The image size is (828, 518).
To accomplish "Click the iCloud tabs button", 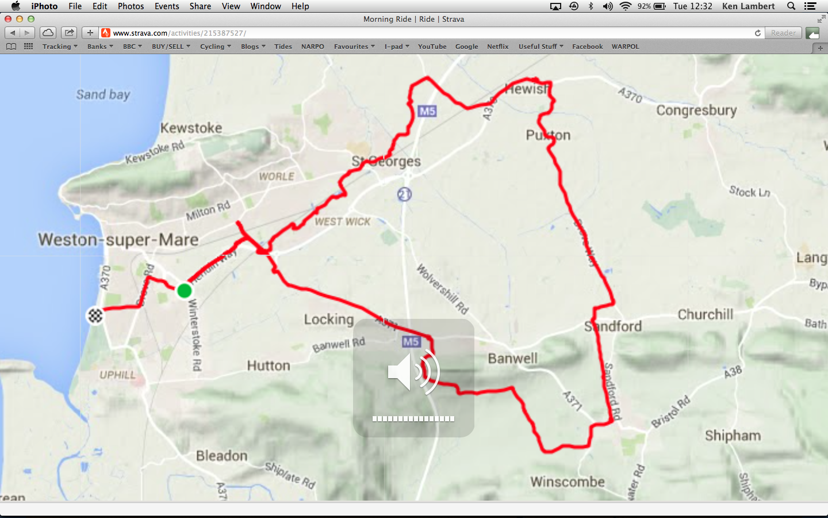I will coord(48,33).
